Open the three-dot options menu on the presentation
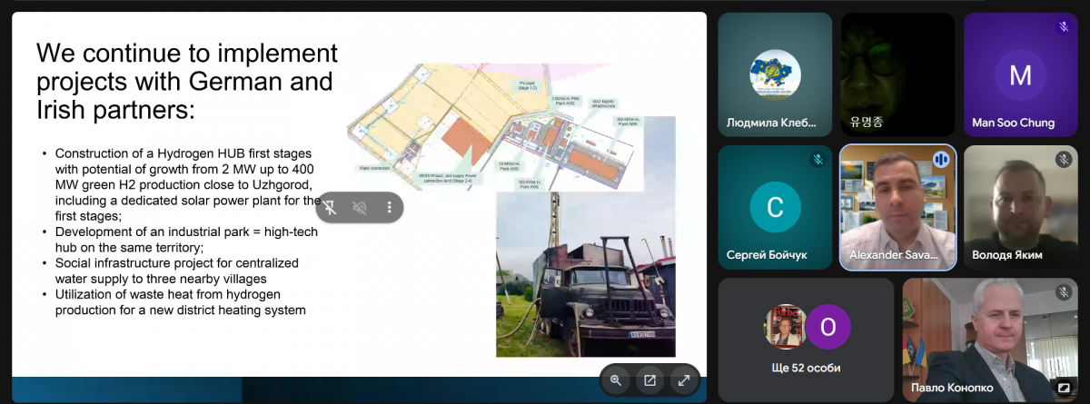Screen dimensions: 1090x404 click(389, 208)
